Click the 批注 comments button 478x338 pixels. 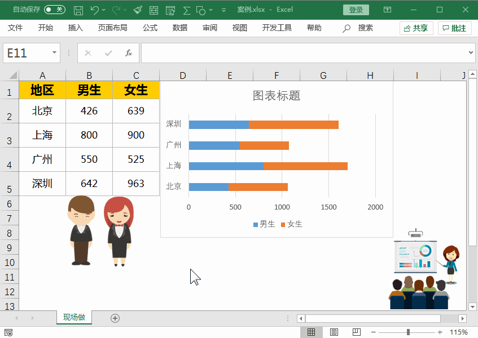[x=454, y=28]
